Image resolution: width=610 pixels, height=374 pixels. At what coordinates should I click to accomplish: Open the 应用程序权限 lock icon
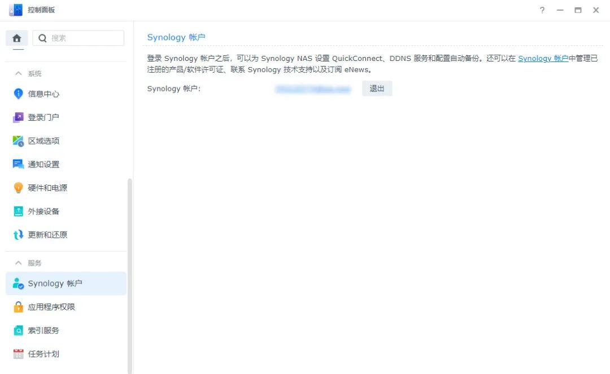tap(18, 307)
